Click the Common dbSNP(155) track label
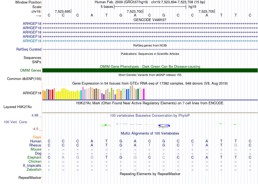 (x=24, y=79)
